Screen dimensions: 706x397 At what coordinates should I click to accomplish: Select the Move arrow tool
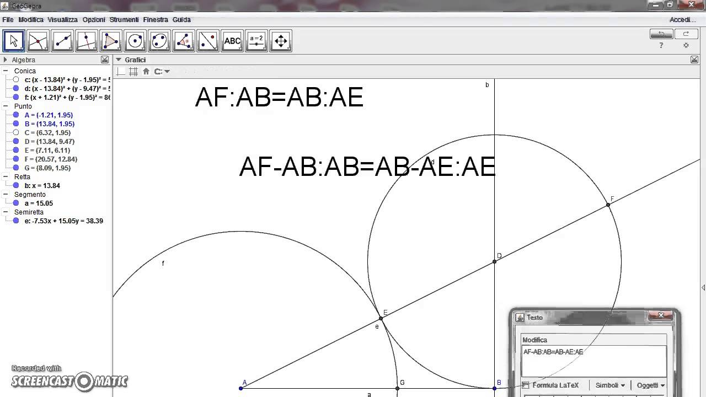pyautogui.click(x=14, y=41)
